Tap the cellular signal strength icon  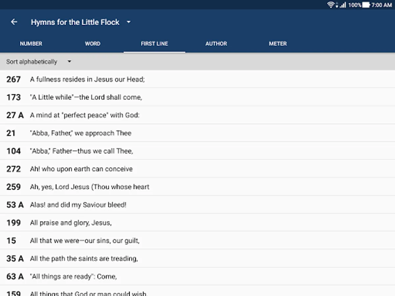point(343,5)
